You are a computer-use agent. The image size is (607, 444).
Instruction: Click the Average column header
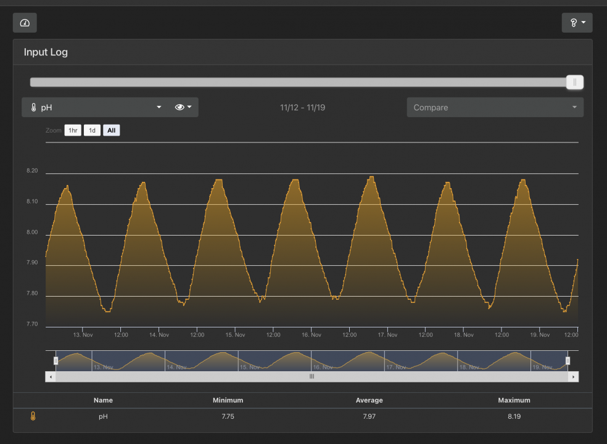click(x=369, y=400)
